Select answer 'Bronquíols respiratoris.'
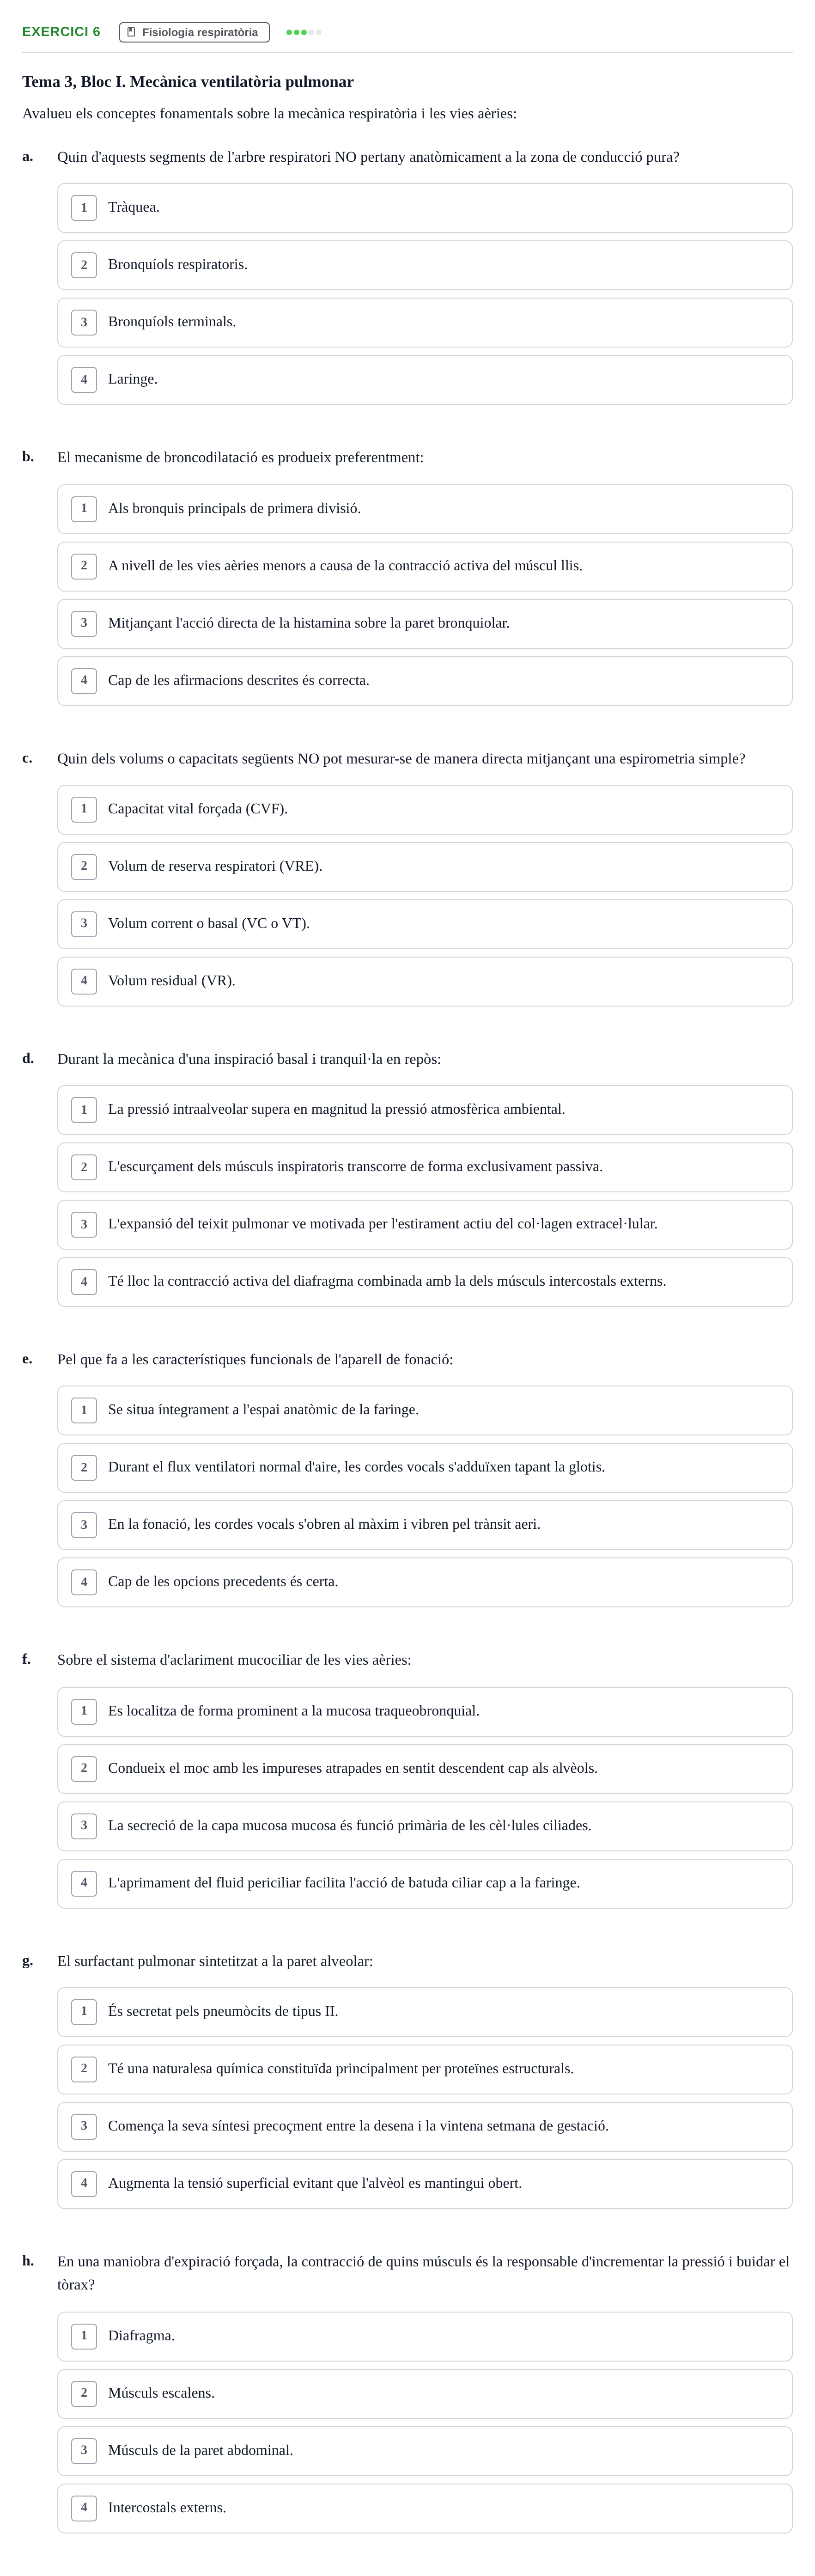 424,265
